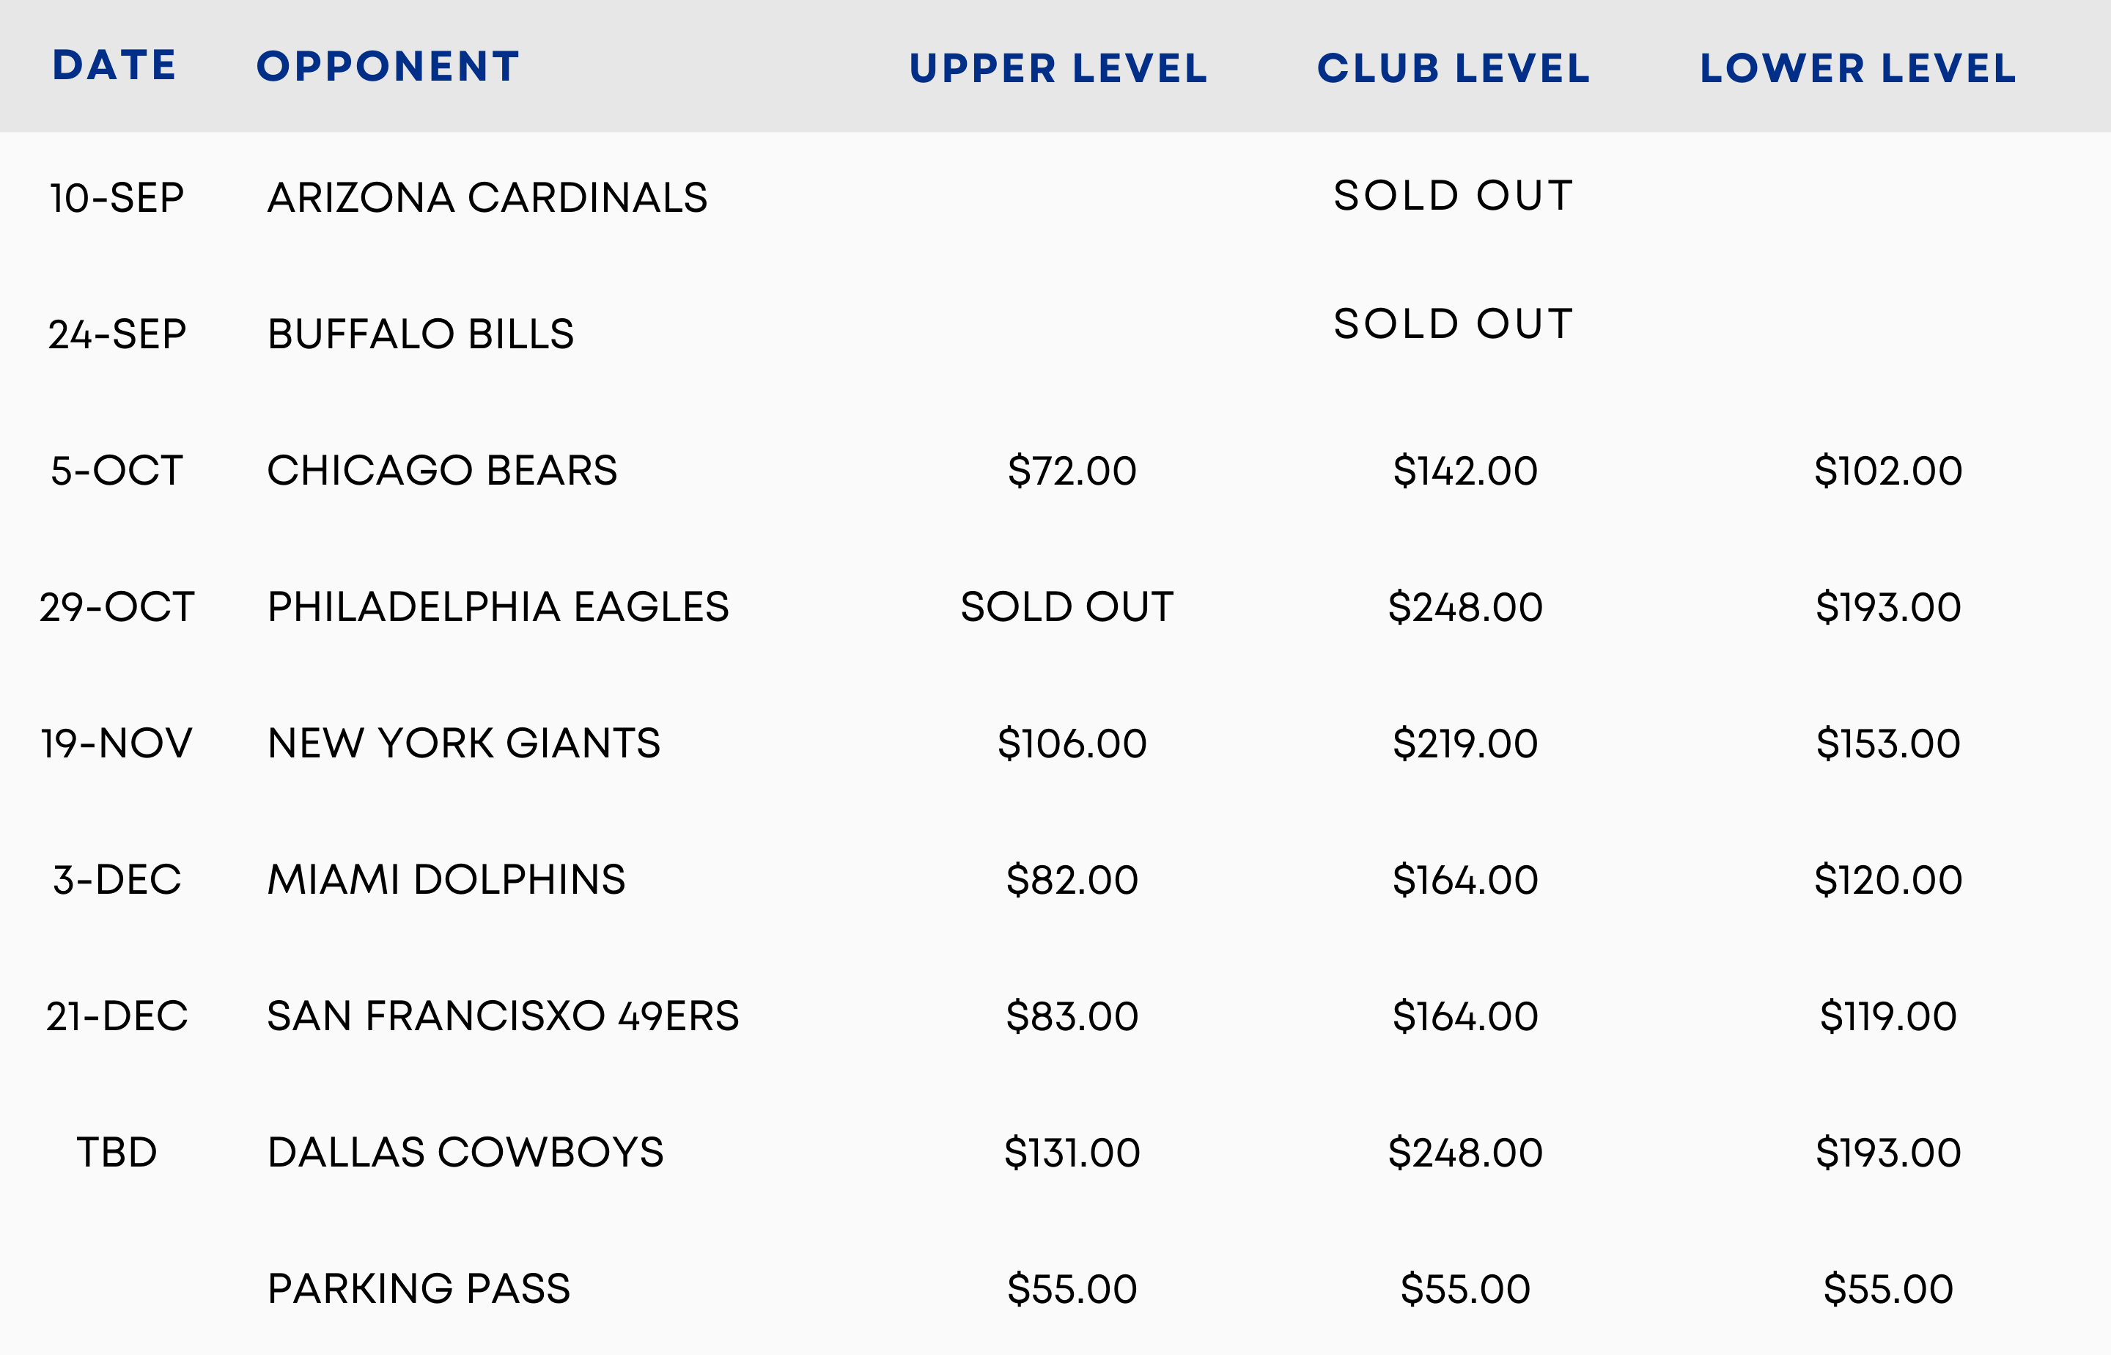
Task: Click the DATE column header
Action: [114, 66]
